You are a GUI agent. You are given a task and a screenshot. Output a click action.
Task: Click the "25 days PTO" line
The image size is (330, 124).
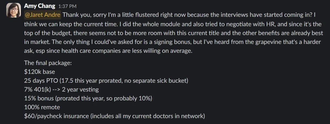coord(106,81)
